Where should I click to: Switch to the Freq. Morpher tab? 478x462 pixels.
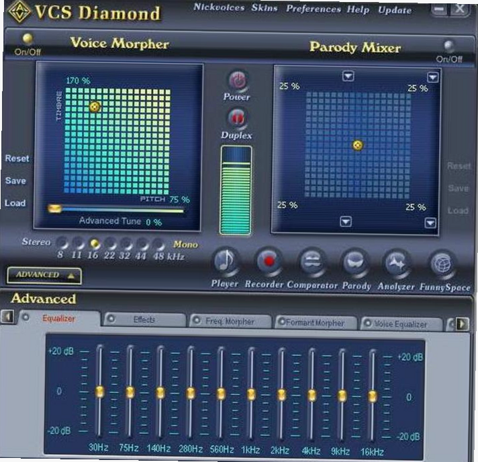(x=230, y=321)
